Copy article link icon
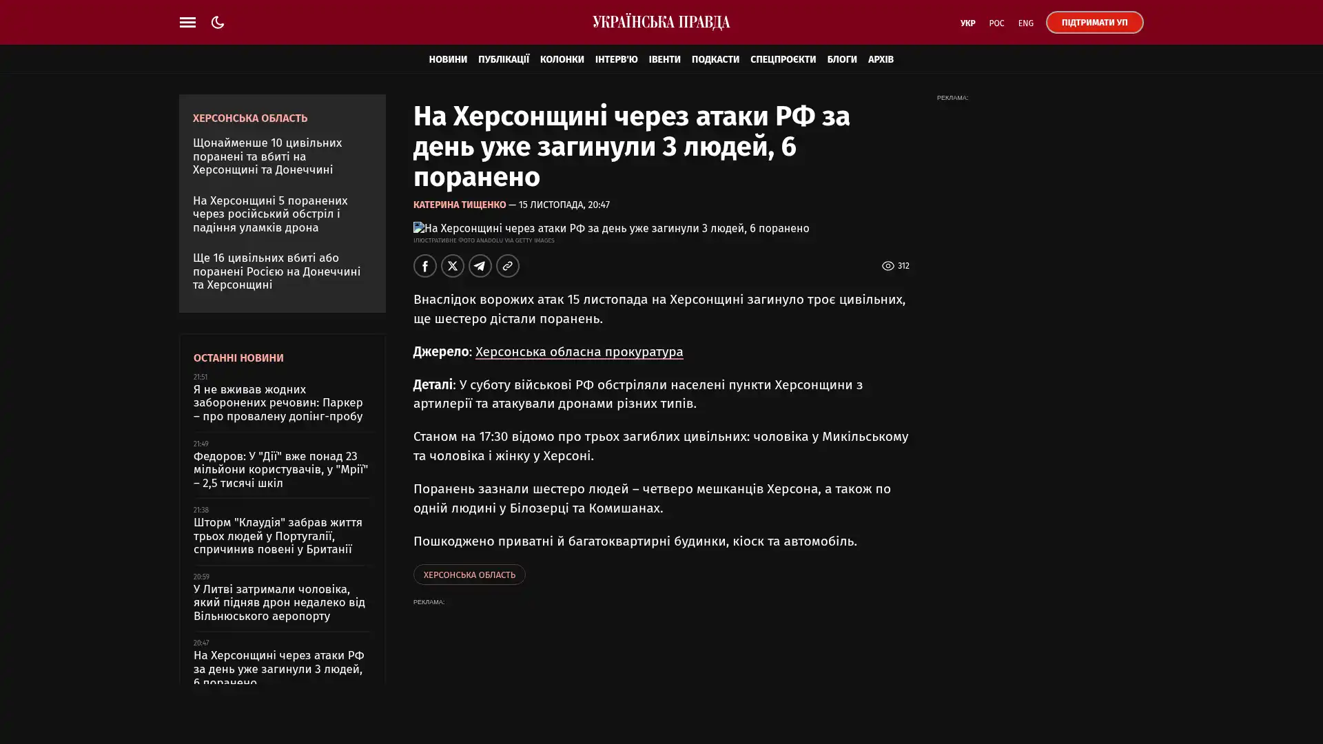The width and height of the screenshot is (1323, 744). (x=508, y=266)
